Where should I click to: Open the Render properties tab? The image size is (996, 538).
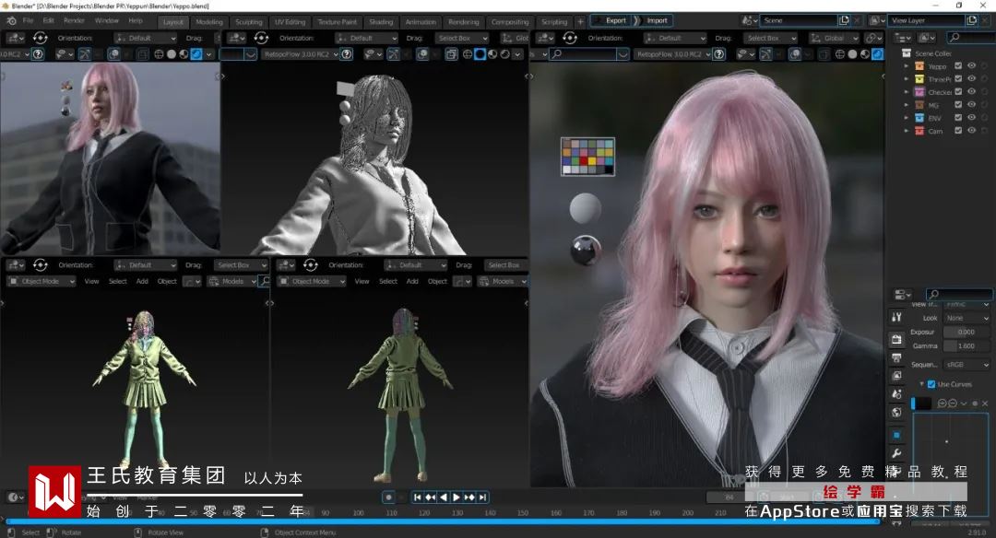[896, 339]
